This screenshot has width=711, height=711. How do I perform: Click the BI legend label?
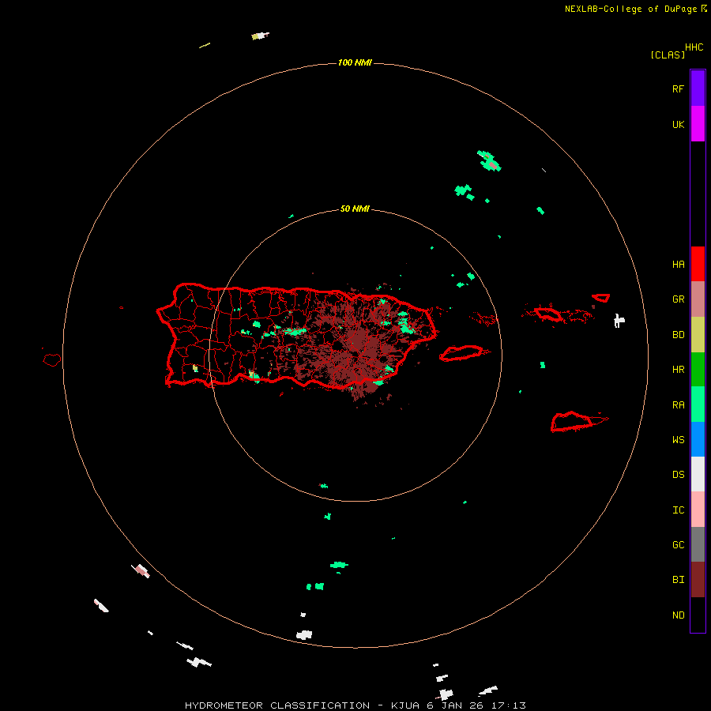(x=678, y=580)
